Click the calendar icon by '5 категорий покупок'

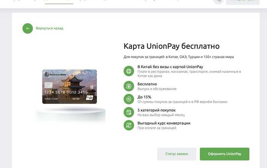pos(129,112)
